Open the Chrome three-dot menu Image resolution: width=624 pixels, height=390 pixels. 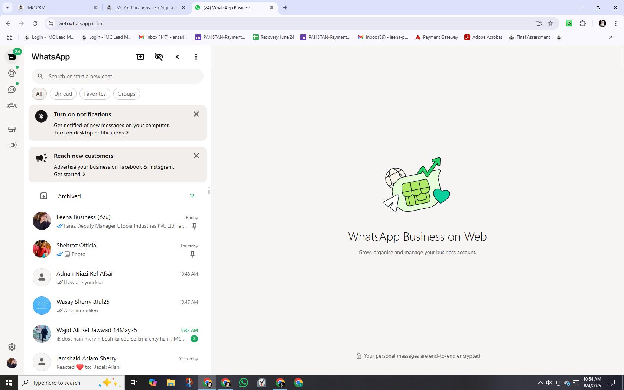[616, 23]
